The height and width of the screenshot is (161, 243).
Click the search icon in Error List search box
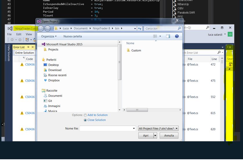[219, 53]
